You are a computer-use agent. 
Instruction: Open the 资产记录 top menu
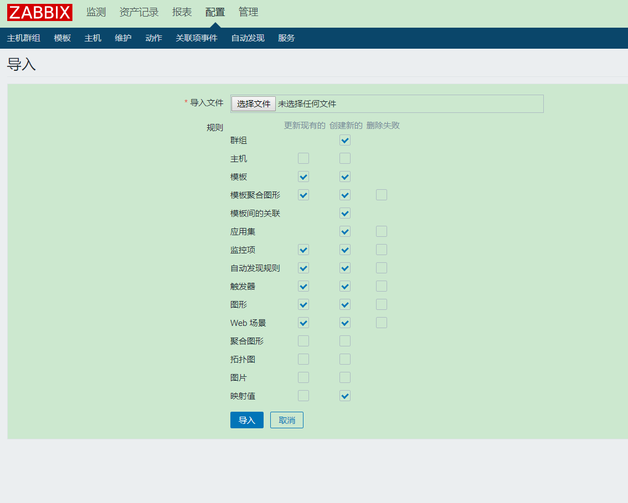(139, 12)
